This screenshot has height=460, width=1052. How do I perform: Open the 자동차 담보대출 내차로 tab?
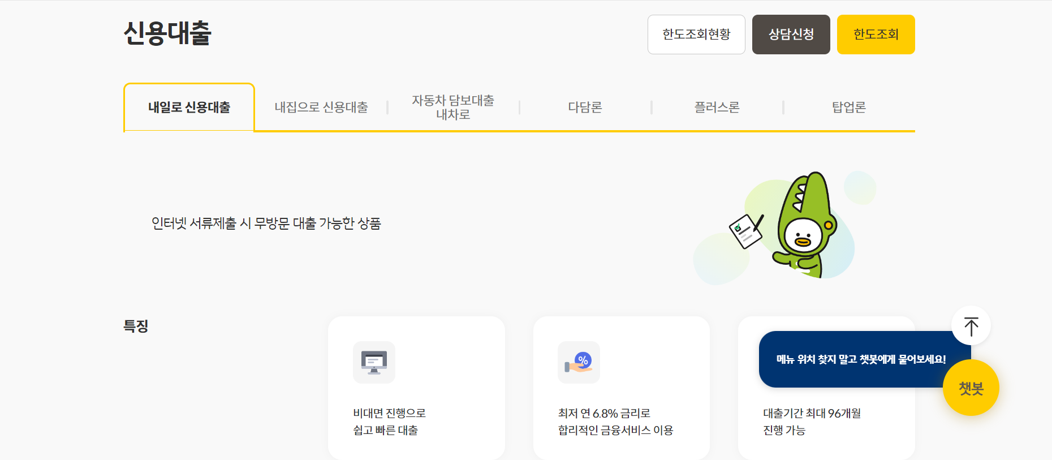coord(453,108)
